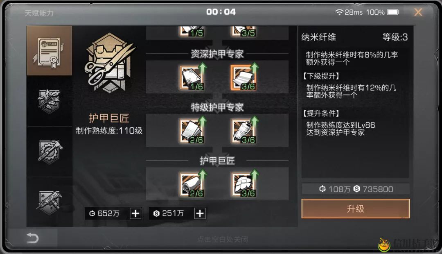
Task: Close the talent screen with orange X
Action: [x=418, y=12]
